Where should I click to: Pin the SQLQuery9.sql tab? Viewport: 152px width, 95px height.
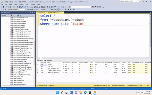[61, 13]
